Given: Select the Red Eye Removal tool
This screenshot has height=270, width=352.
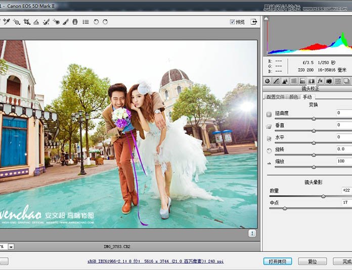Looking at the screenshot, I should pos(56,22).
